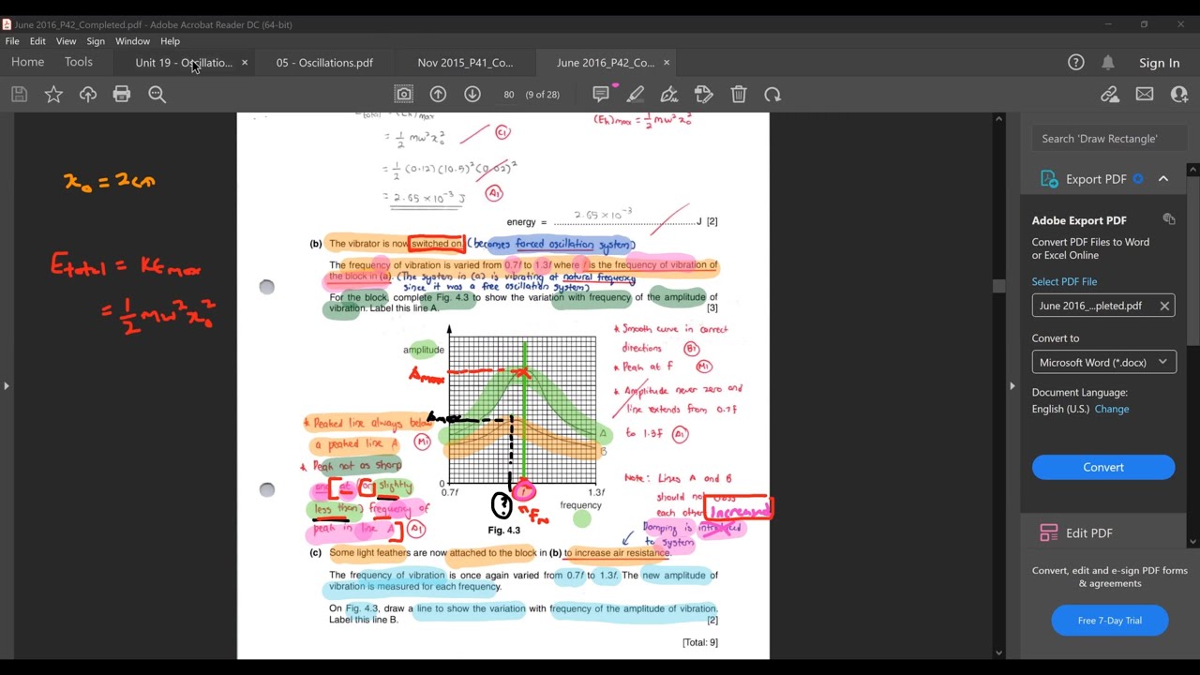This screenshot has height=675, width=1200.
Task: Click Sign In
Action: click(x=1160, y=63)
